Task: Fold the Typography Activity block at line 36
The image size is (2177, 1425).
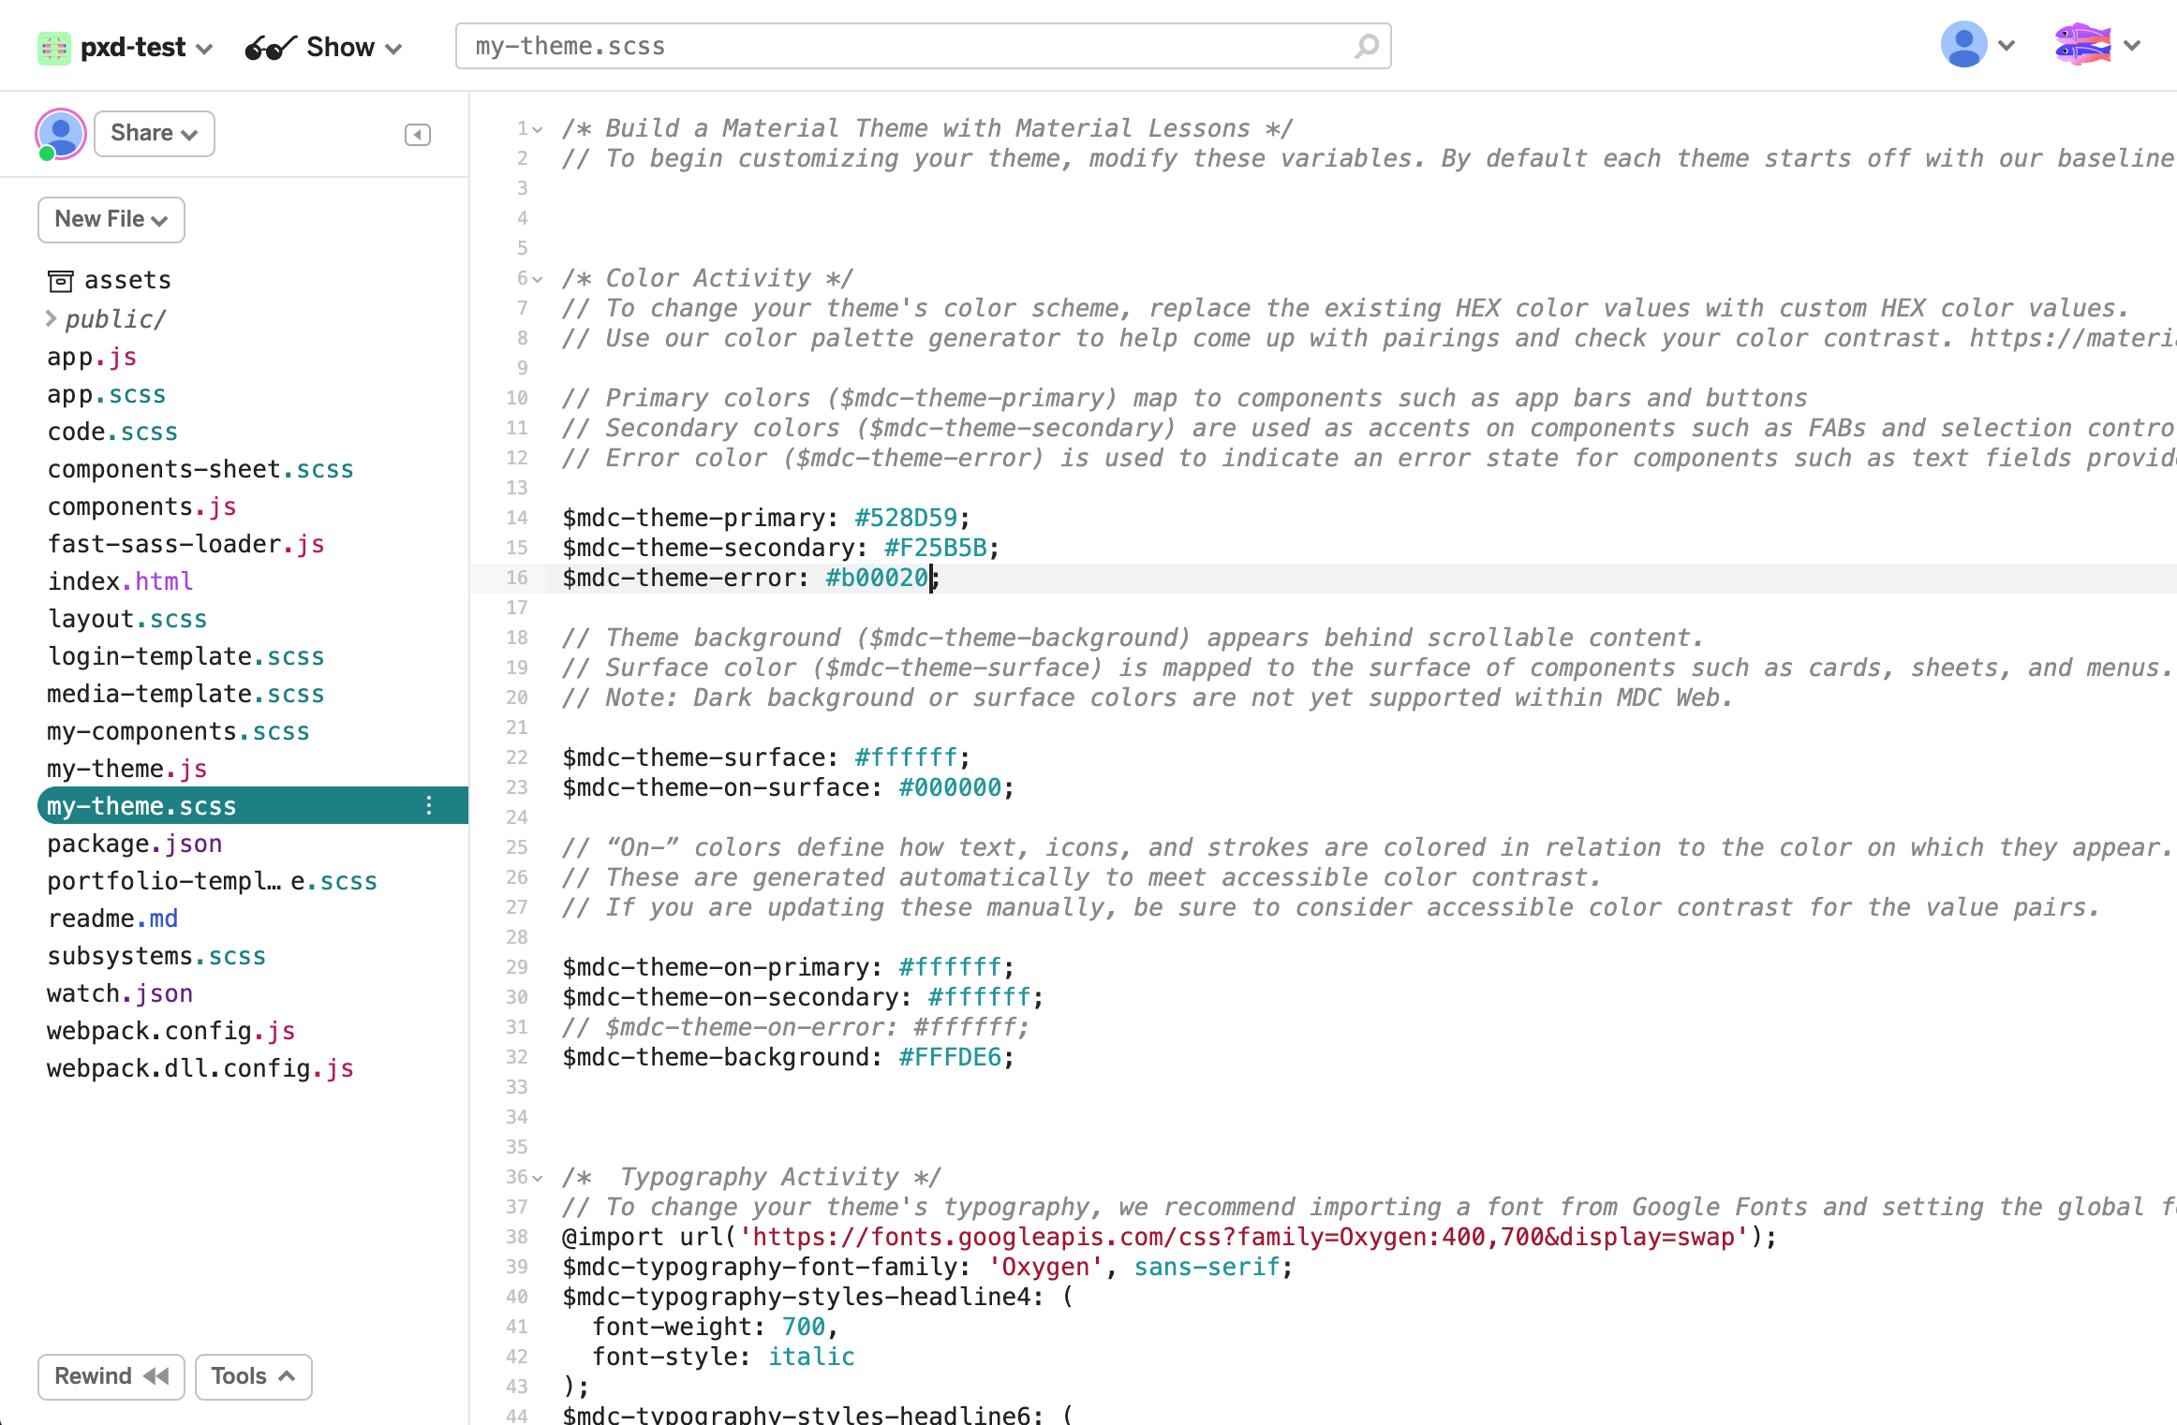Action: click(x=538, y=1178)
